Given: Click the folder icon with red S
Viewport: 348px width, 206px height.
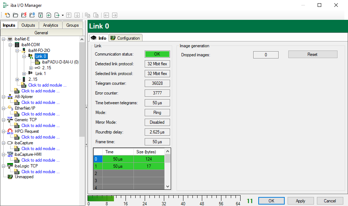Looking at the screenshot, I should (24, 15).
